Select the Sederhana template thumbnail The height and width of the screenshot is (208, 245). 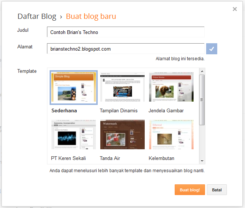(74, 87)
